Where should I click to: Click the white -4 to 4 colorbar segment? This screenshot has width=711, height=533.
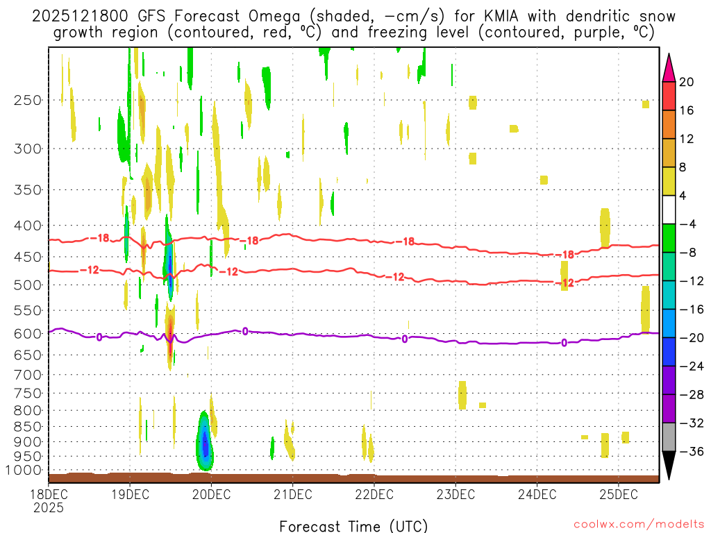[669, 210]
